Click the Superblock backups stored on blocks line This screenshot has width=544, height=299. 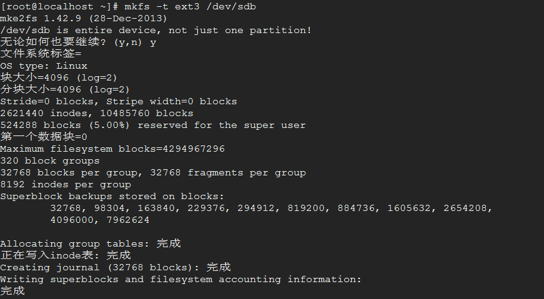112,197
